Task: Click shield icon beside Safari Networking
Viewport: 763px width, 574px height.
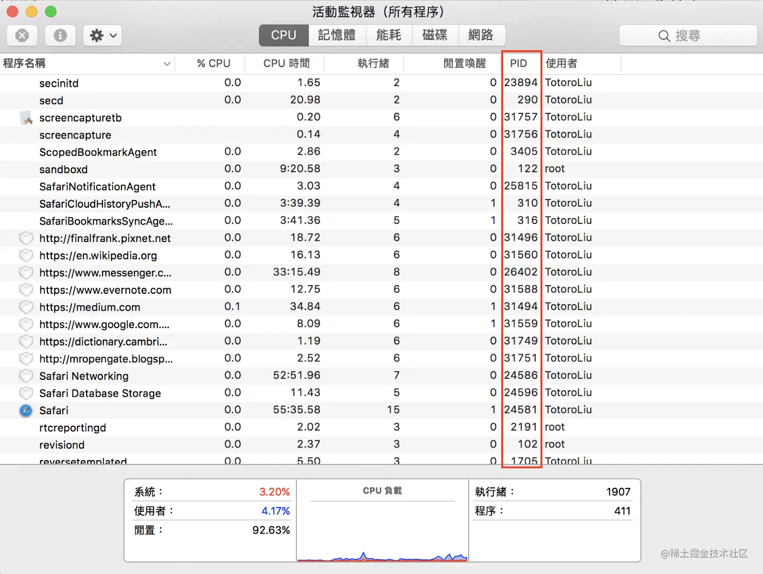Action: (x=26, y=376)
